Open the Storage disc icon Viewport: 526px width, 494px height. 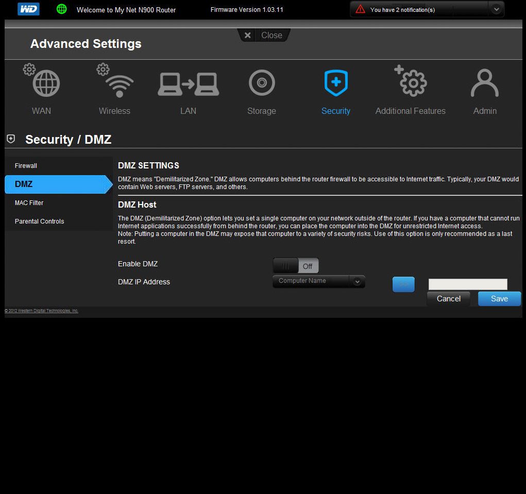click(x=262, y=83)
